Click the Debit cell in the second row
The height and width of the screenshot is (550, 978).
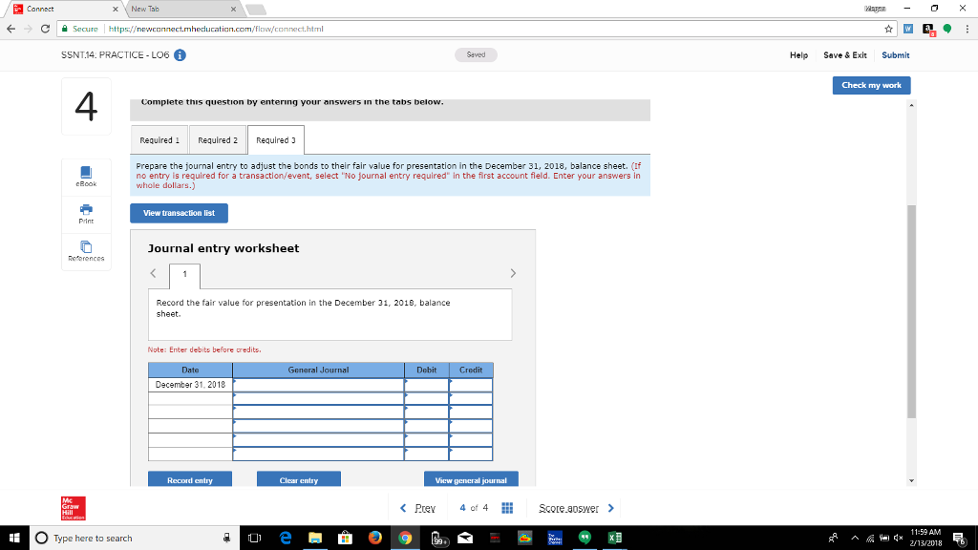pyautogui.click(x=427, y=398)
